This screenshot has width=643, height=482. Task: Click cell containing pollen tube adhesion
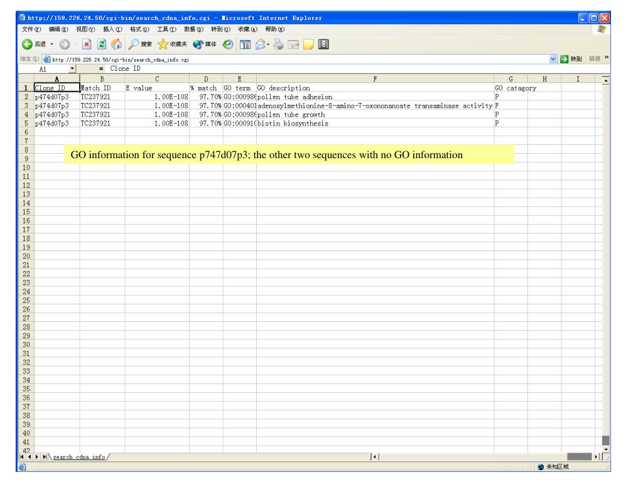pos(375,97)
